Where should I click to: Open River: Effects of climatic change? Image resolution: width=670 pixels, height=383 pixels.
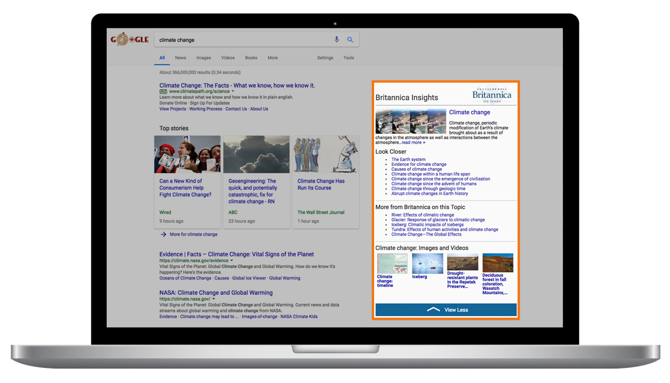click(423, 215)
